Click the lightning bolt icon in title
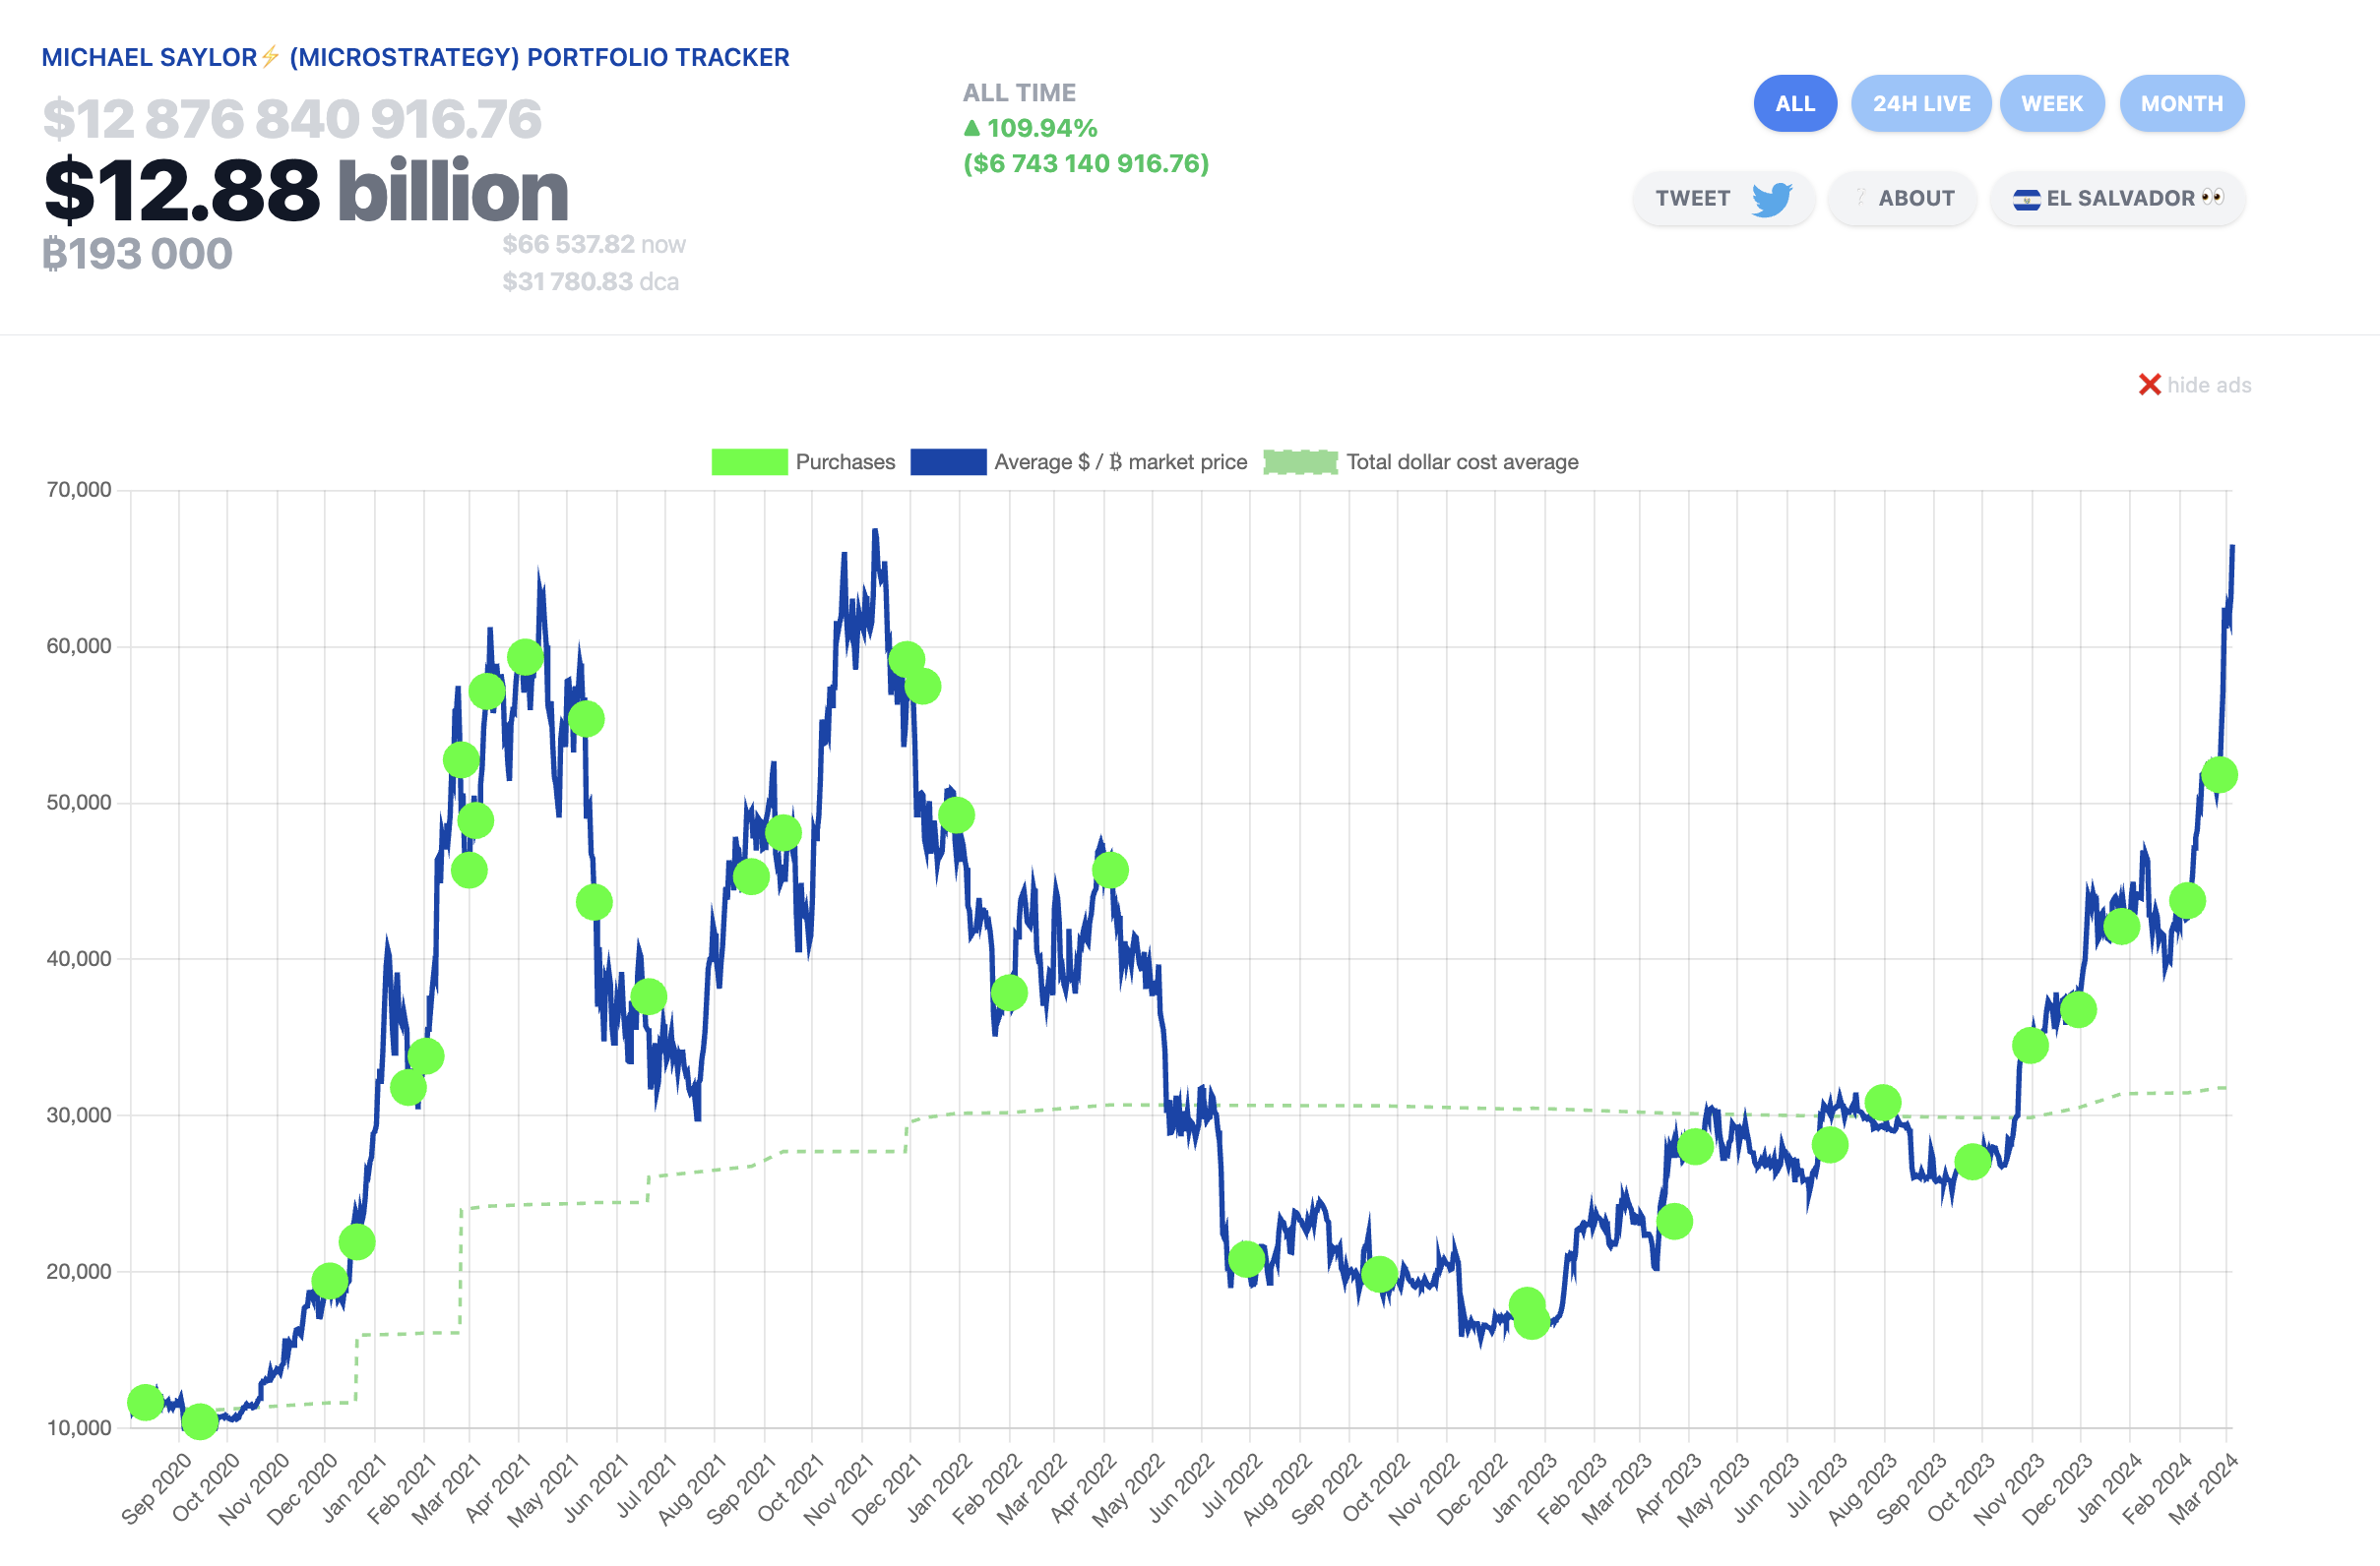2380x1566 pixels. tap(270, 57)
